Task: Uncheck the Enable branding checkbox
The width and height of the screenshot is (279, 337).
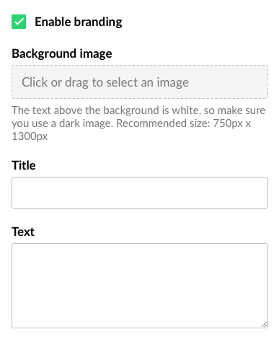Action: point(19,22)
